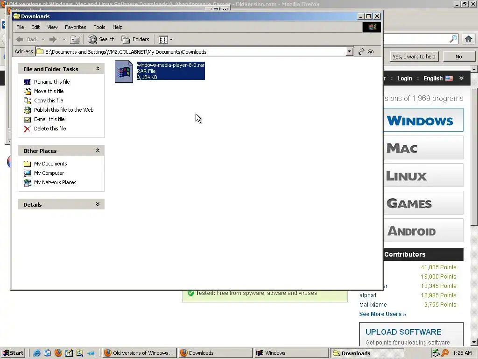Click the Mac category banner
This screenshot has height=359, width=478.
coord(423,148)
